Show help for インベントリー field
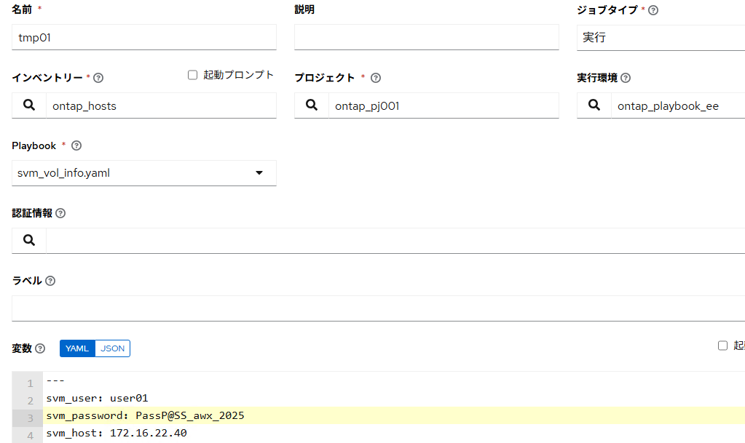This screenshot has height=443, width=745. click(98, 78)
